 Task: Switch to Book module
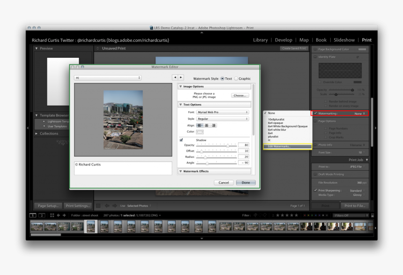(321, 40)
